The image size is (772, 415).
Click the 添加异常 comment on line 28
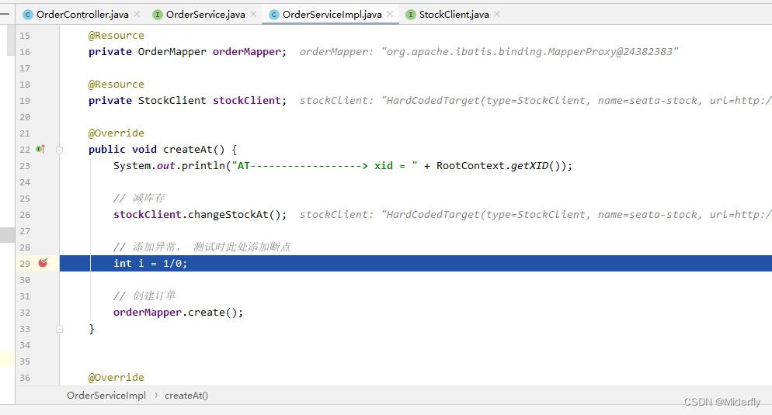(202, 247)
